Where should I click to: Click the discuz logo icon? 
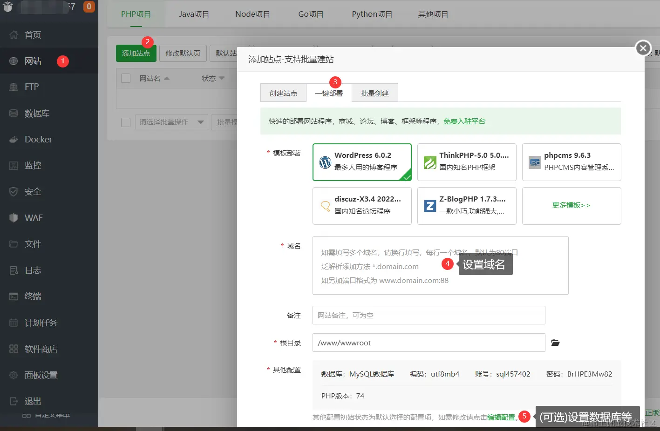coord(325,206)
